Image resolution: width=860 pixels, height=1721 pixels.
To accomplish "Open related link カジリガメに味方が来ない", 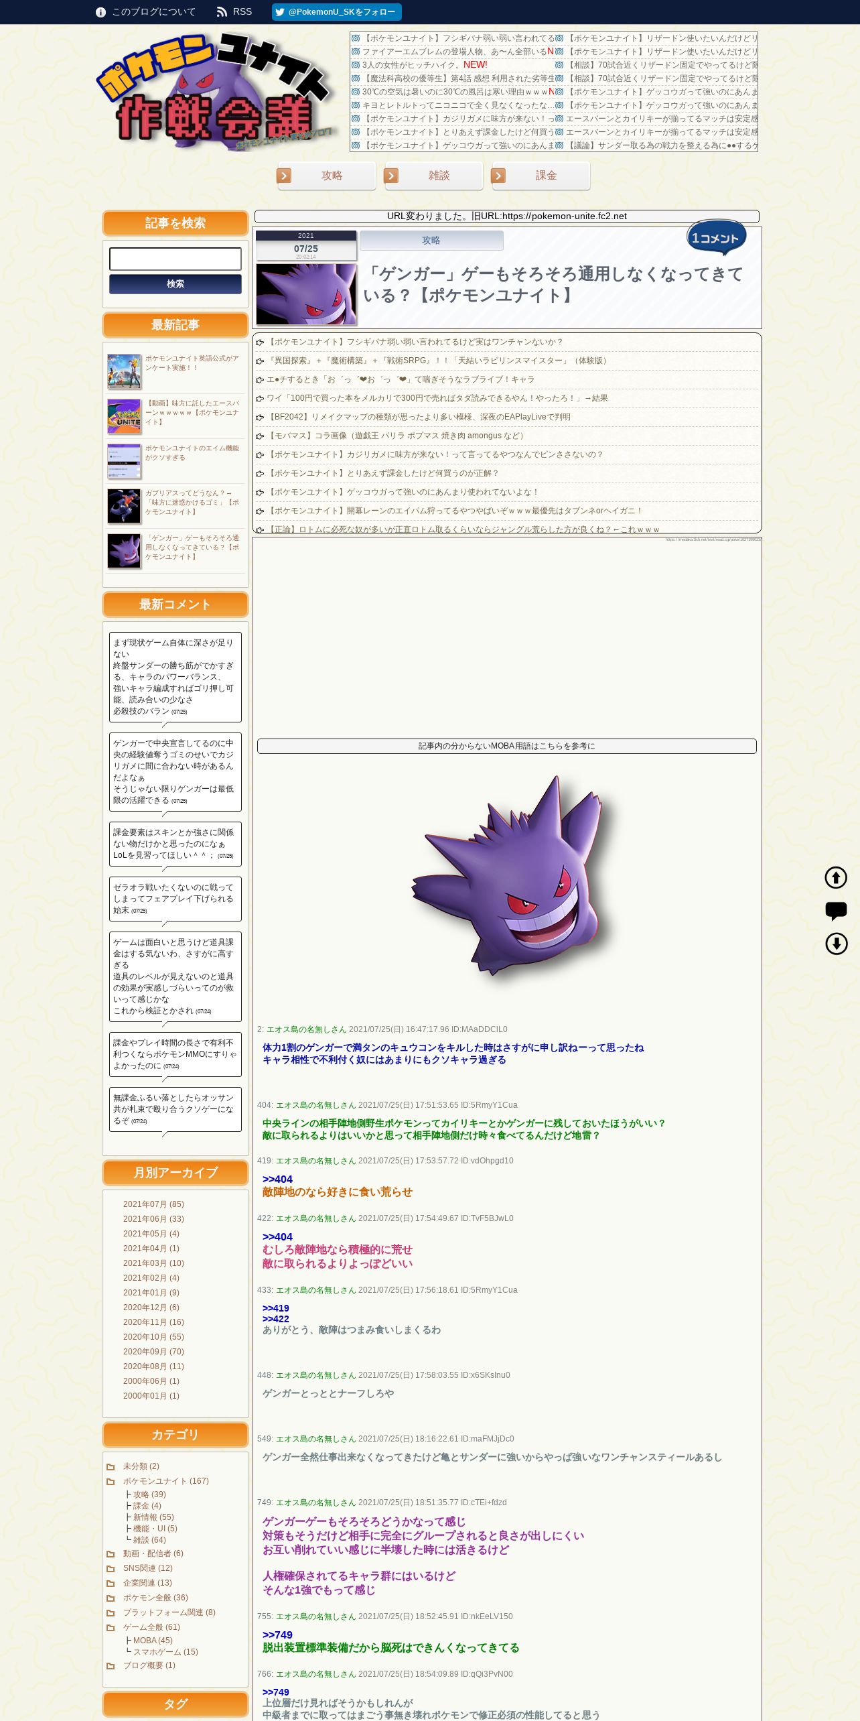I will [x=435, y=454].
